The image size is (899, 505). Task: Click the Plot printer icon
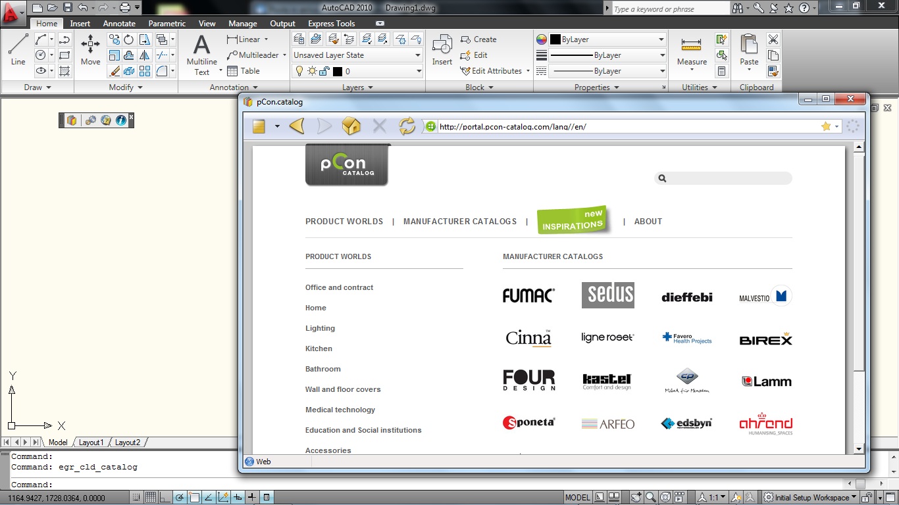[x=125, y=8]
